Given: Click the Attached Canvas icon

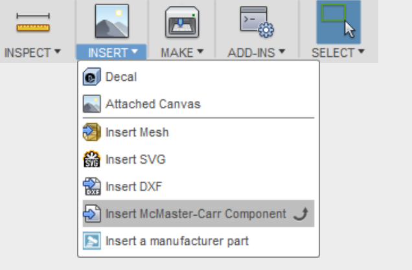Looking at the screenshot, I should coord(91,104).
